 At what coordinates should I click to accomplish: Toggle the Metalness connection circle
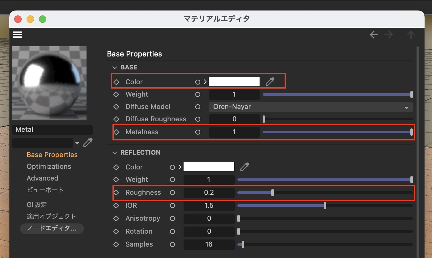(198, 132)
